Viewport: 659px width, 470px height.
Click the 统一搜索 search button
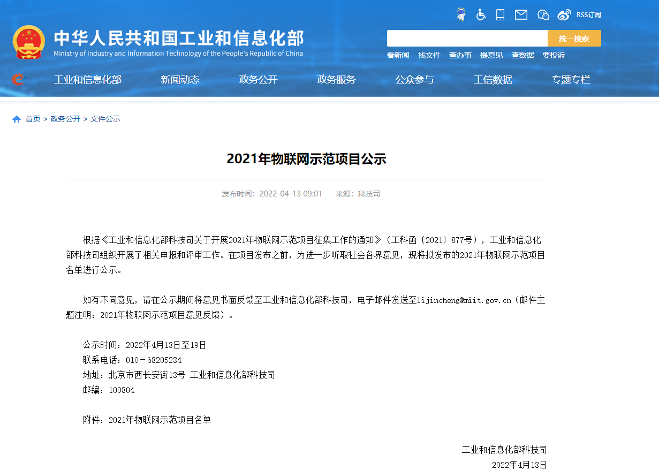[x=574, y=39]
